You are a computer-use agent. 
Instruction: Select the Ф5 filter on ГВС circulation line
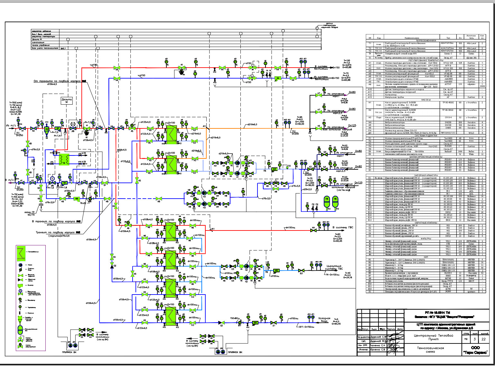[276, 271]
